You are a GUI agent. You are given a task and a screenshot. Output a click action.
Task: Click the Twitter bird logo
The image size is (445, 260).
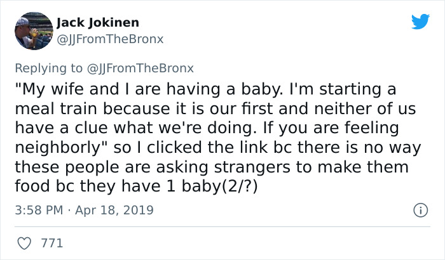tap(420, 22)
